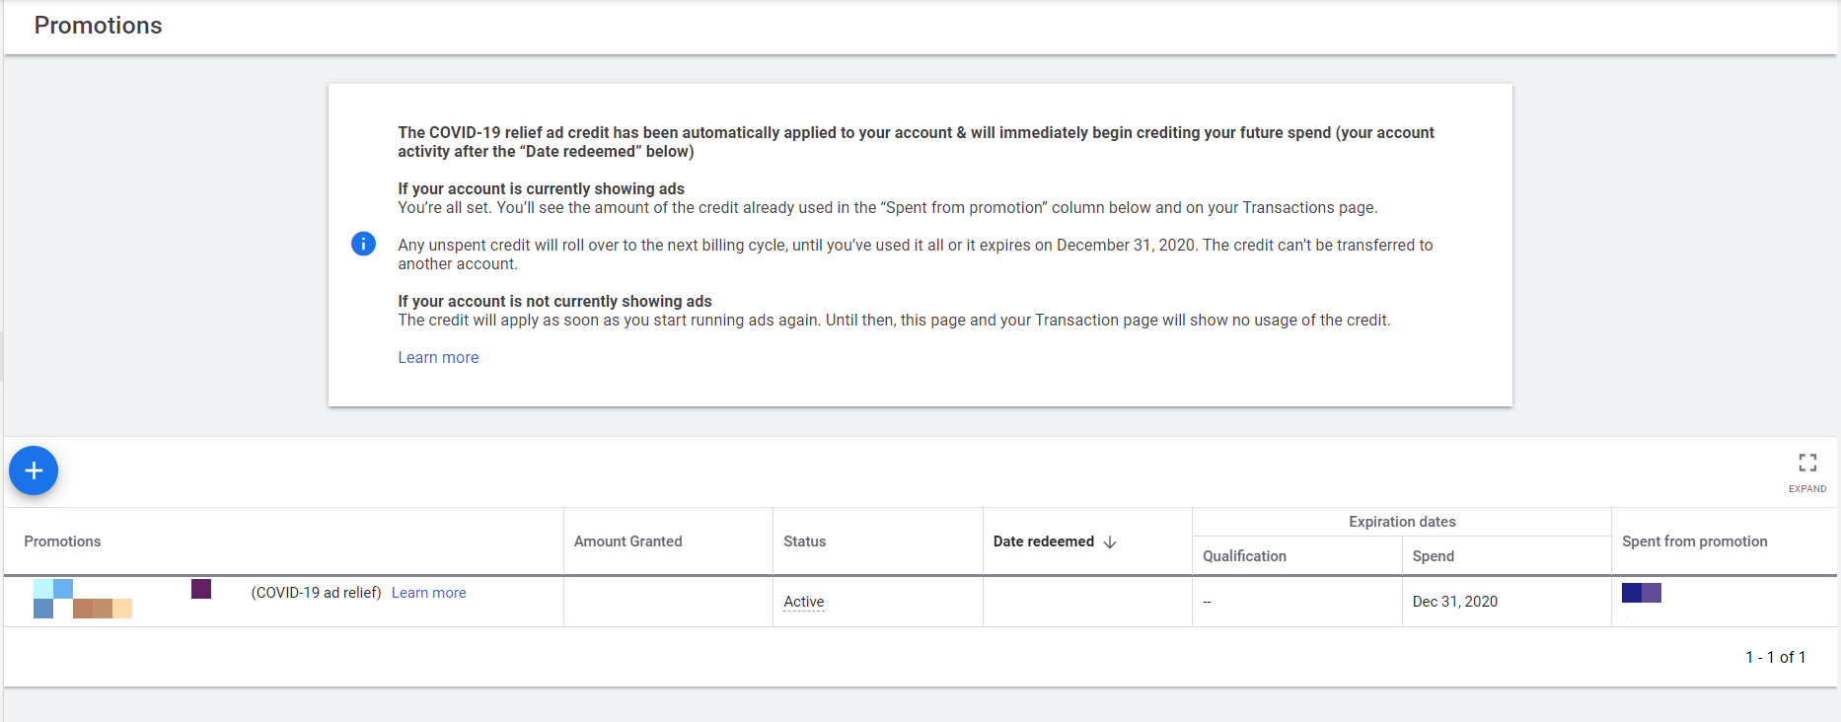The width and height of the screenshot is (1841, 722).
Task: Click the sort arrow beside Date redeemed
Action: coord(1110,542)
